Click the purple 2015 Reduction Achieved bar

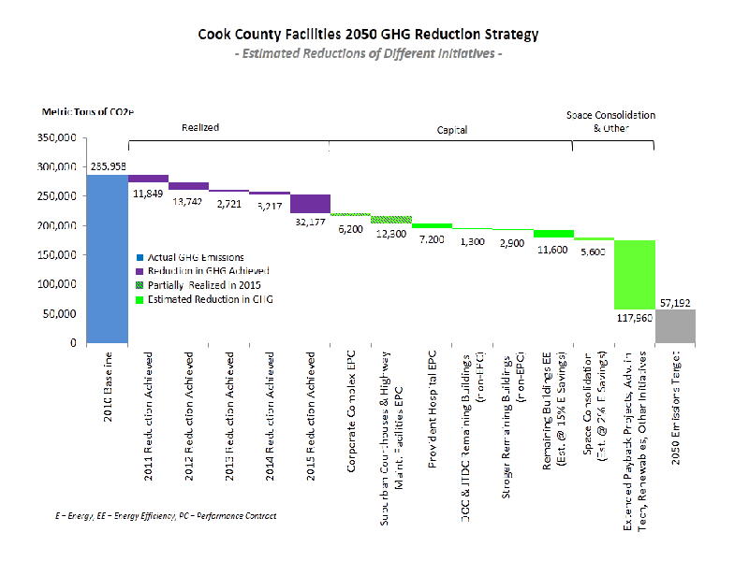click(310, 204)
